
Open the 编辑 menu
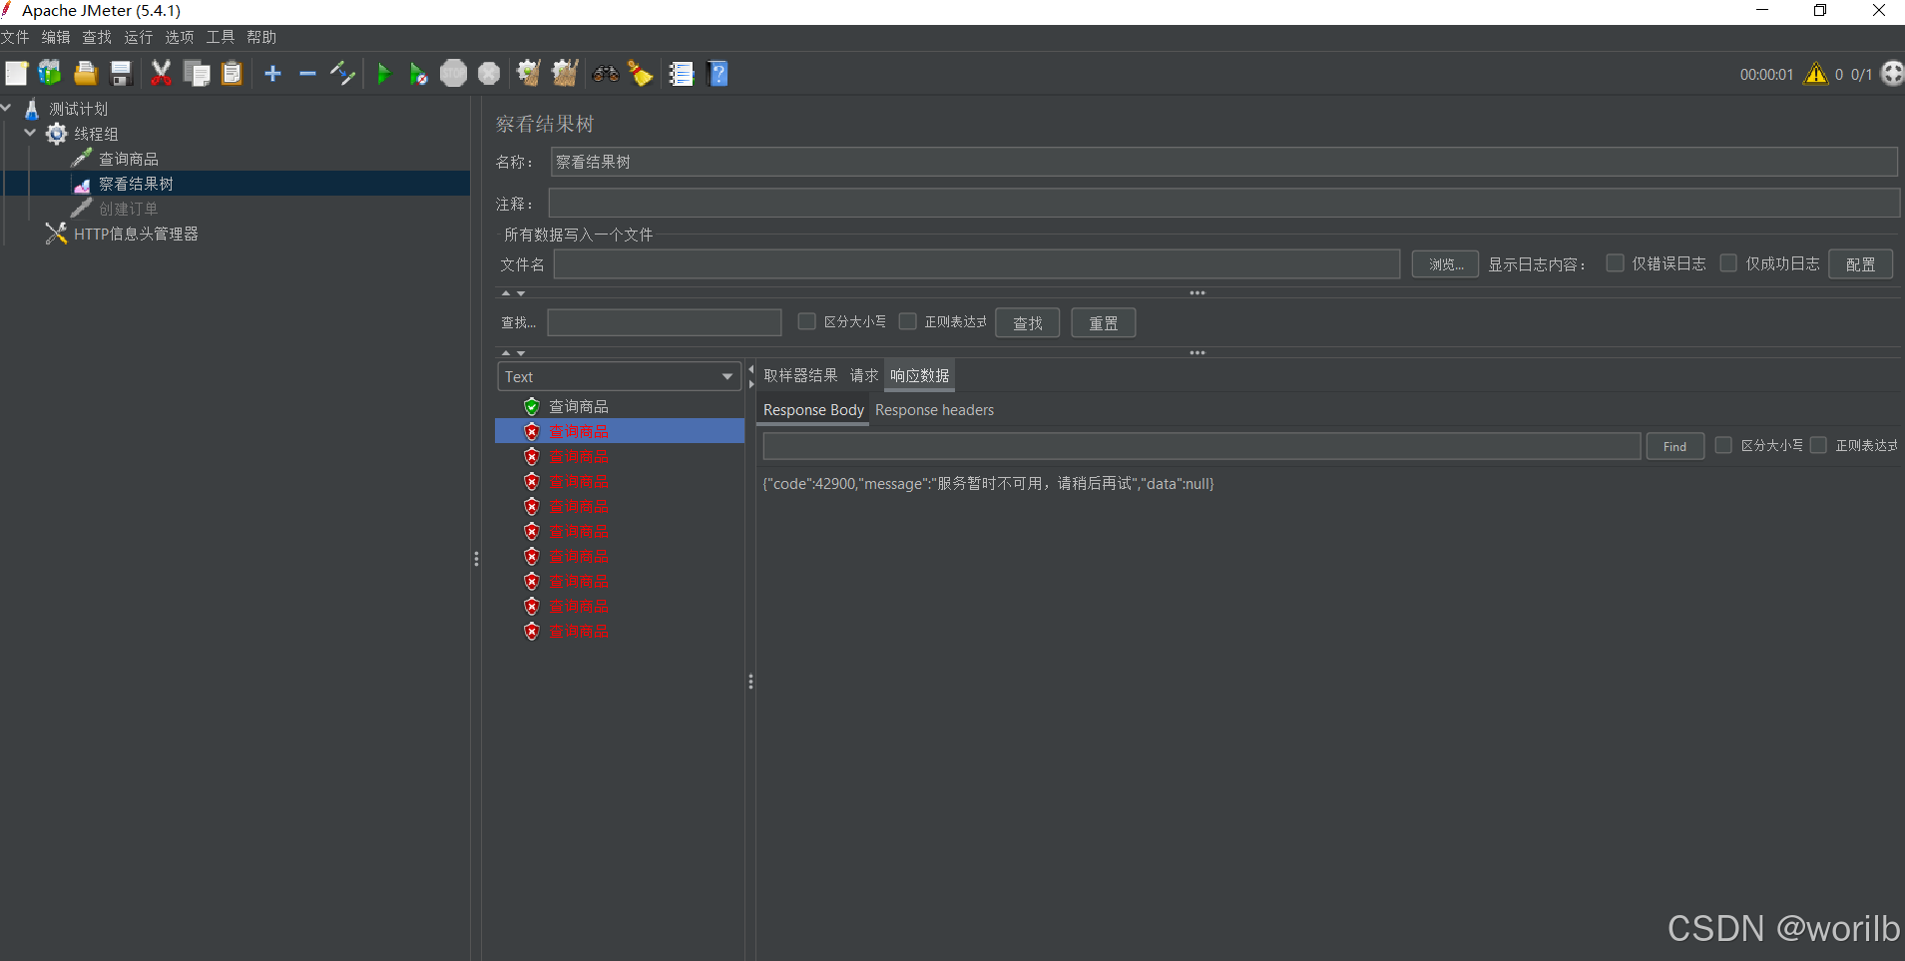tap(56, 37)
